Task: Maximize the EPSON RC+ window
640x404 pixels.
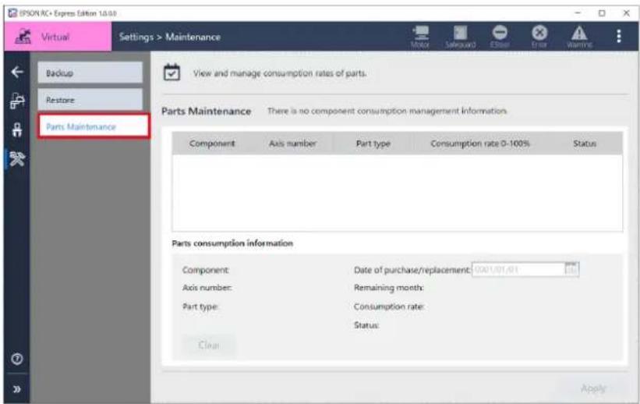Action: tap(602, 13)
